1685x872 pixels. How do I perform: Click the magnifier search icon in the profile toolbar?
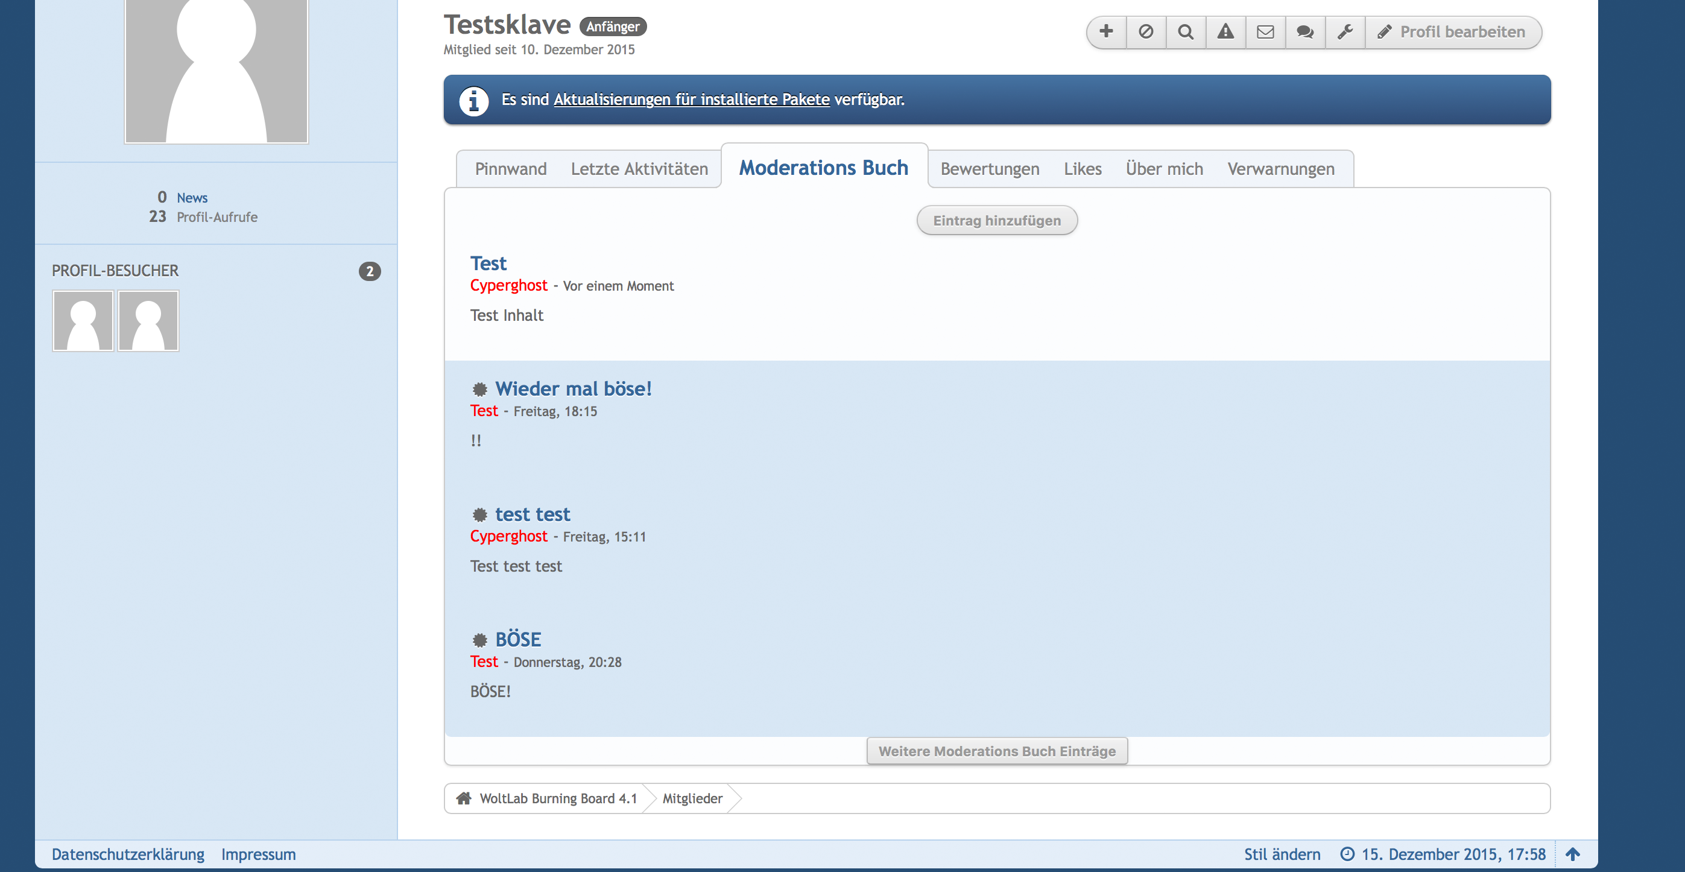1186,31
